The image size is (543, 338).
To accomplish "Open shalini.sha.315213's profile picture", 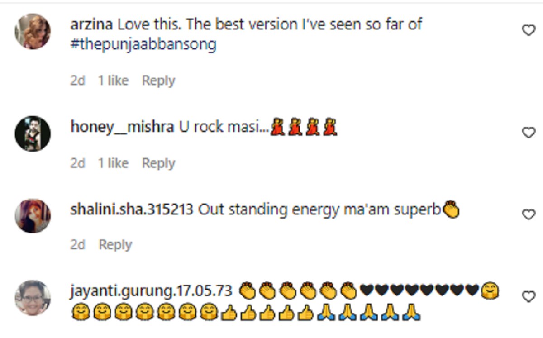I will tap(33, 215).
